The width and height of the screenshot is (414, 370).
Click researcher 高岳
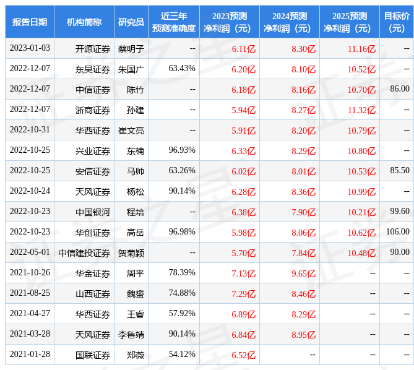click(136, 233)
